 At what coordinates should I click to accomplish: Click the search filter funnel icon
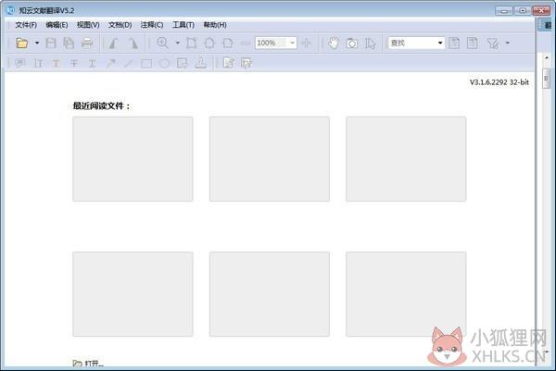[493, 43]
